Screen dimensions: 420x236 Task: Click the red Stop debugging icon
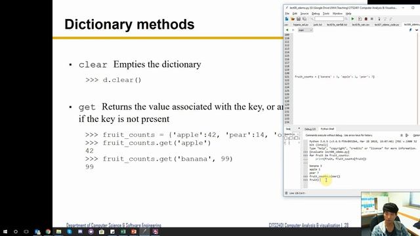366,19
